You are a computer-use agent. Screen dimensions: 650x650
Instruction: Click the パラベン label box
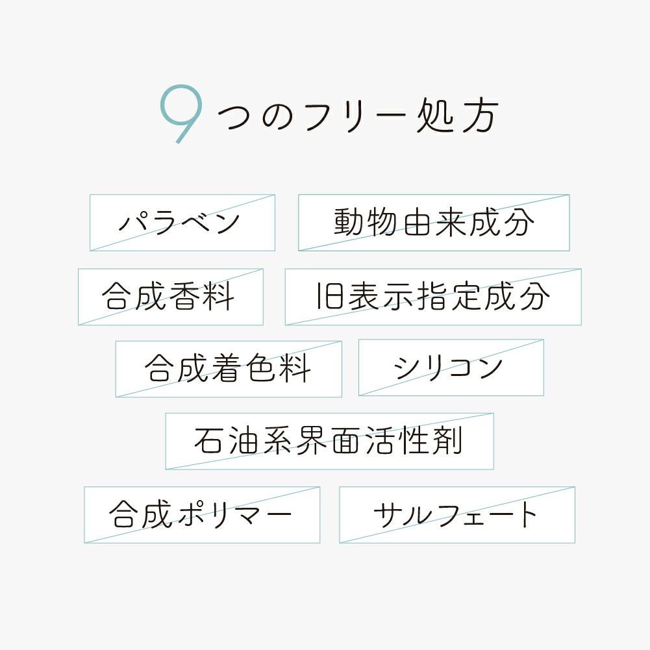click(x=182, y=223)
